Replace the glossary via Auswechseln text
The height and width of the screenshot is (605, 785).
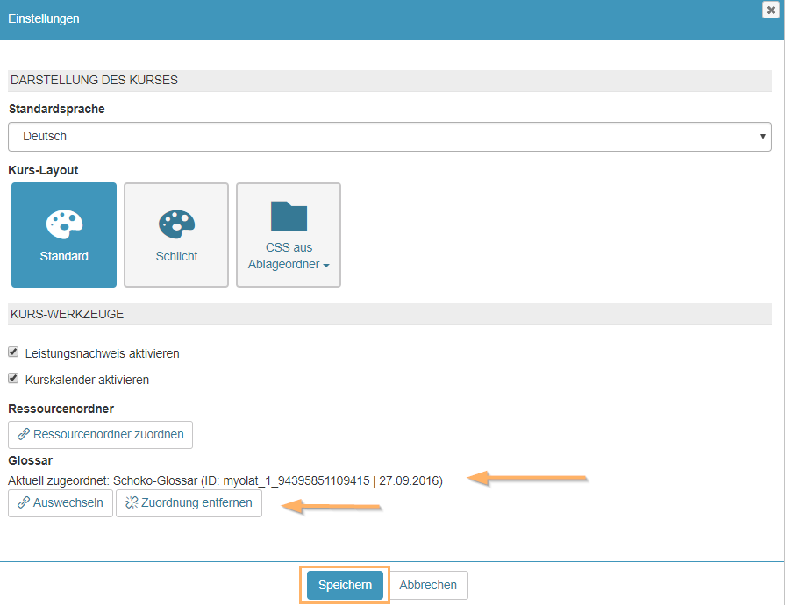[68, 503]
